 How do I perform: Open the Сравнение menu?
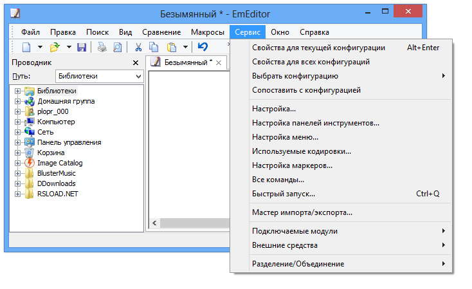(161, 32)
